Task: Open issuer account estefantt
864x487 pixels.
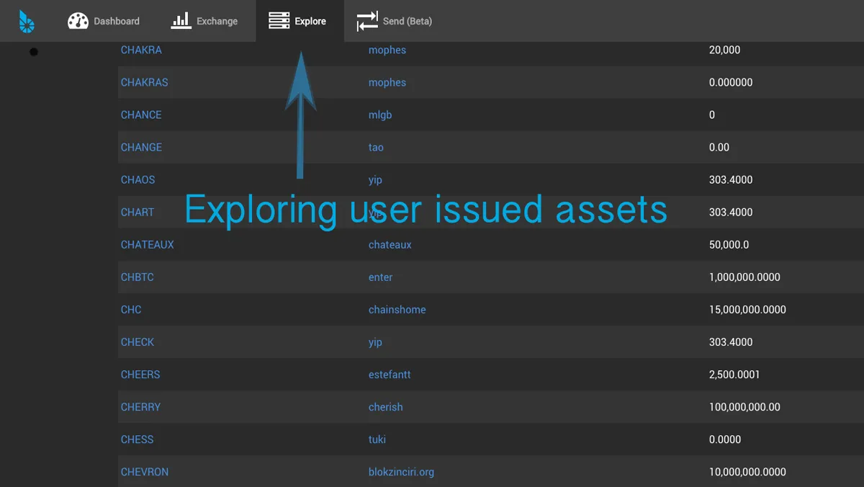Action: (390, 374)
